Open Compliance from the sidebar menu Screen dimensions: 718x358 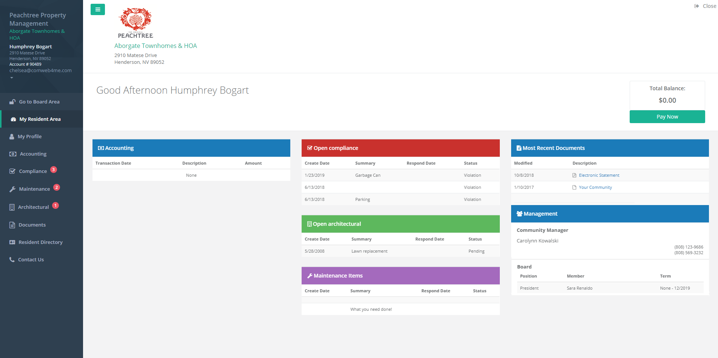[x=33, y=171]
